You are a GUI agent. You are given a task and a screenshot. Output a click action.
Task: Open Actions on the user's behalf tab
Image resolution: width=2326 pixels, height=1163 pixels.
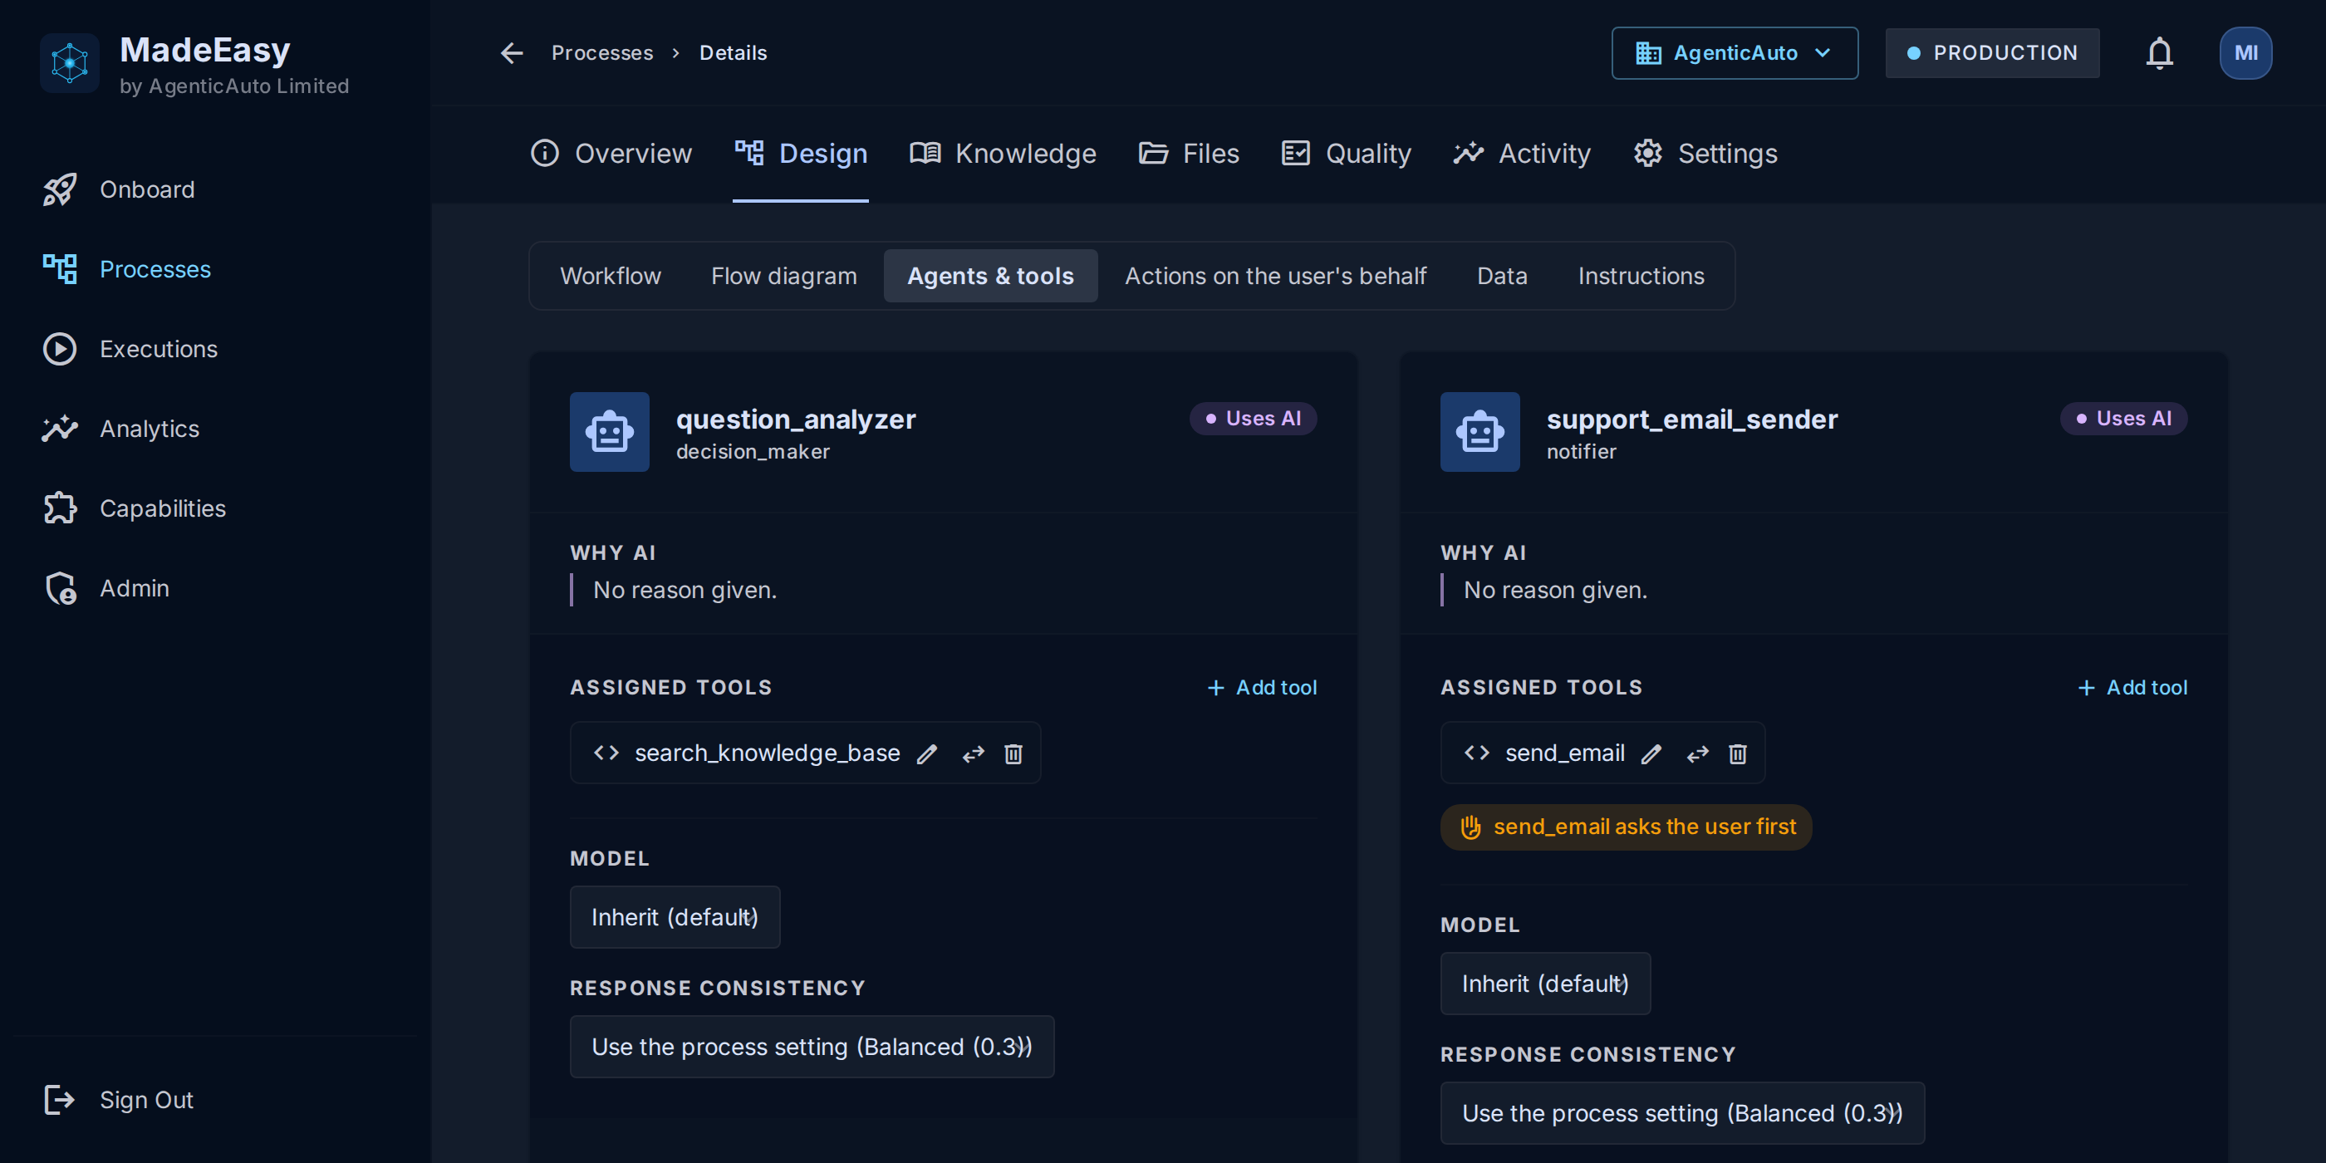tap(1275, 276)
